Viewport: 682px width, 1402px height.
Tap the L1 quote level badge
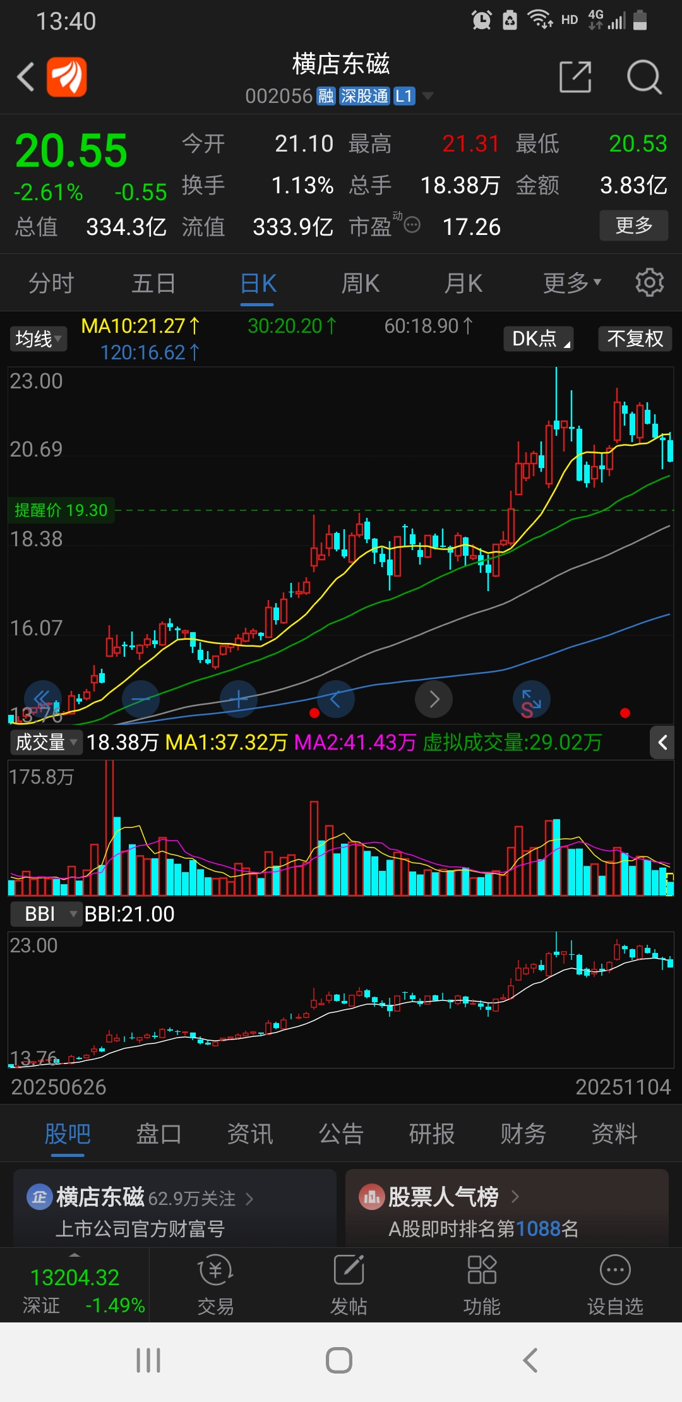(x=404, y=96)
